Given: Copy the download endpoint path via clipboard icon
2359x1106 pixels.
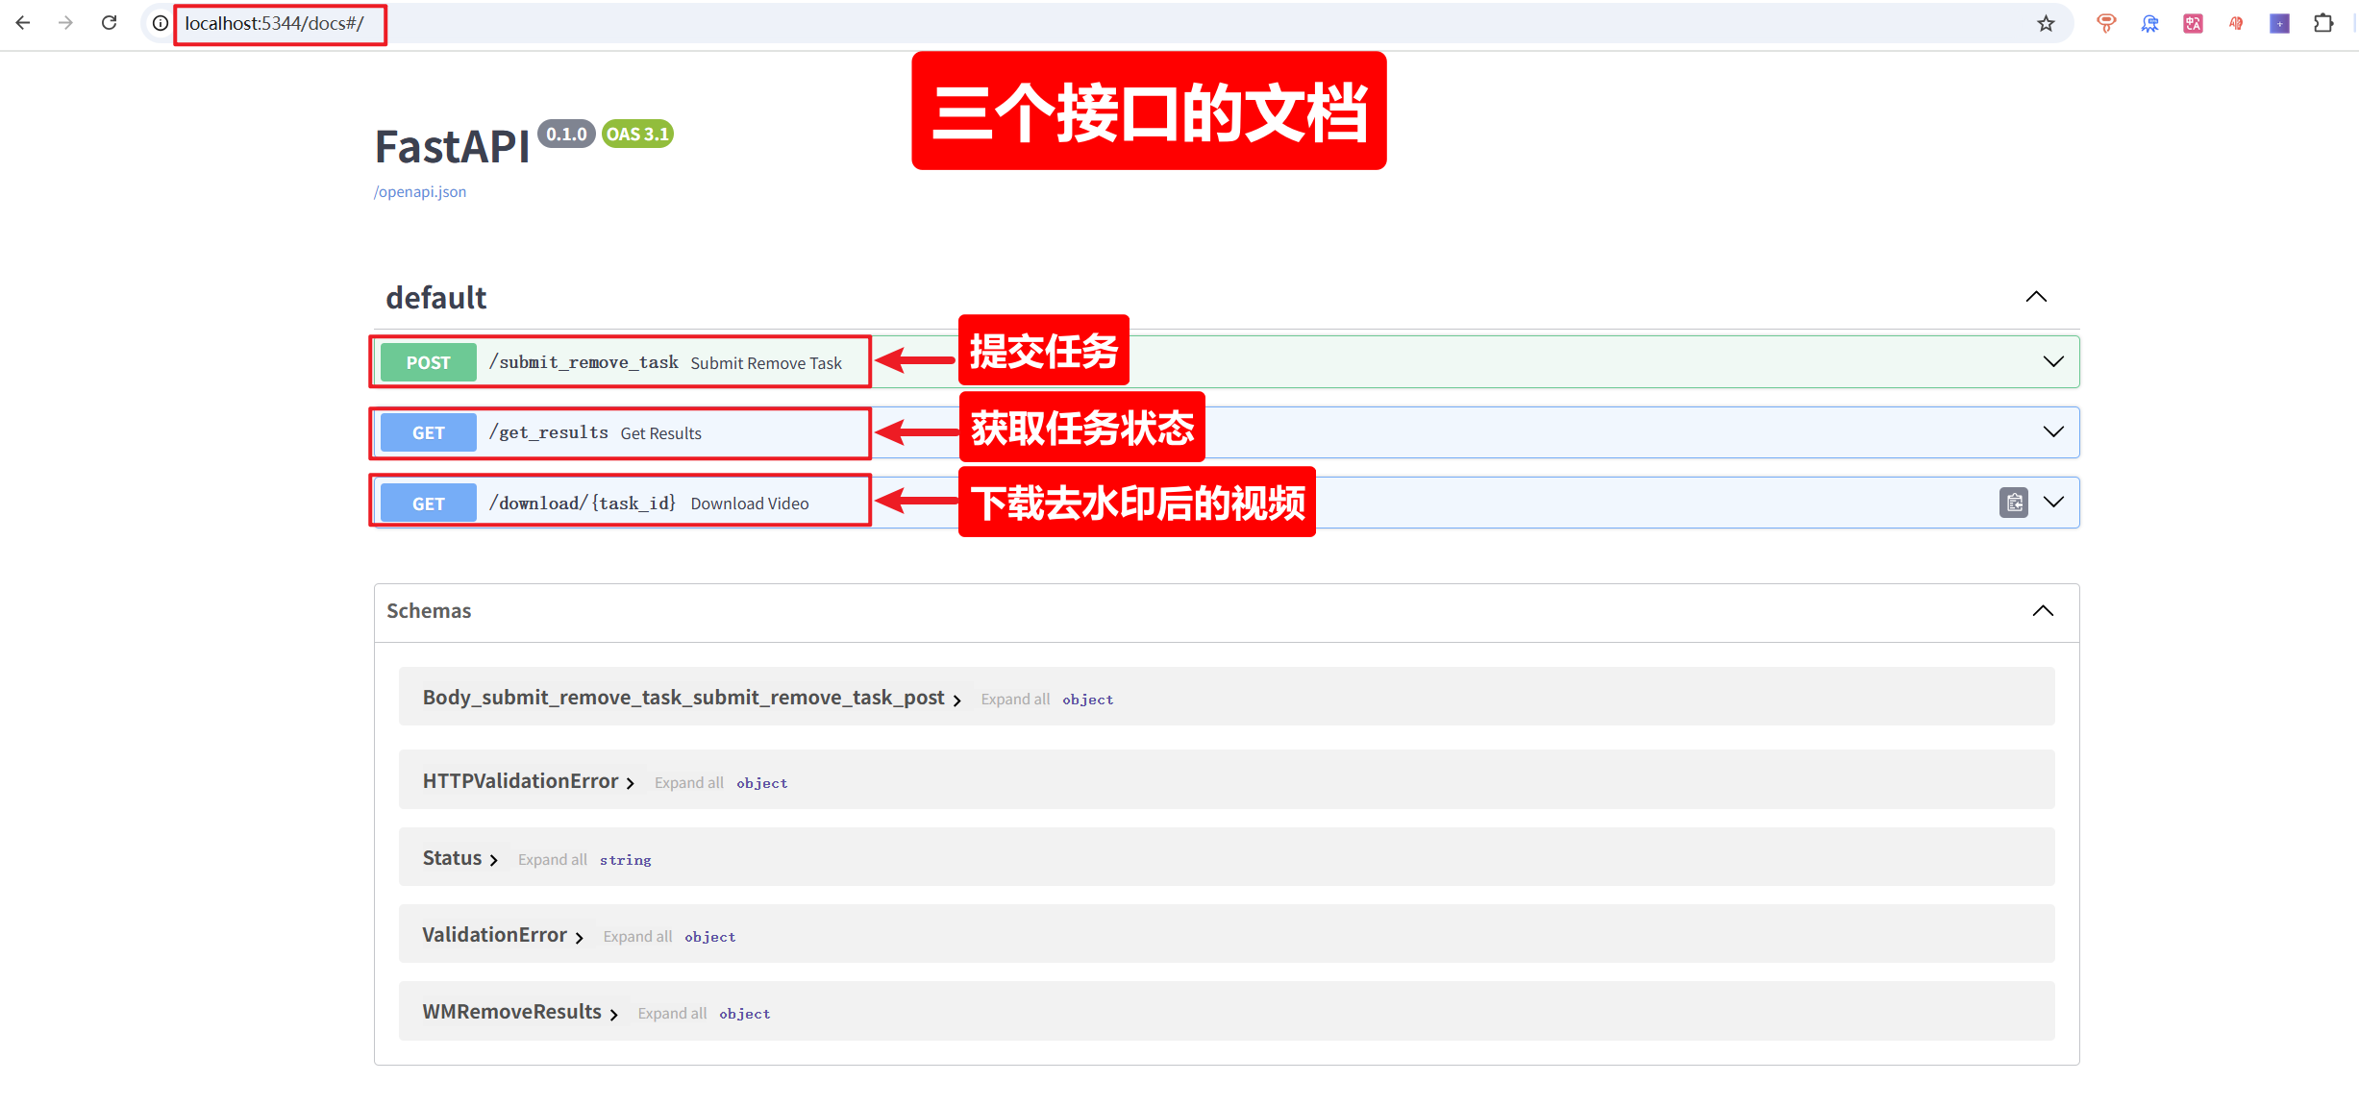Looking at the screenshot, I should pyautogui.click(x=2013, y=503).
